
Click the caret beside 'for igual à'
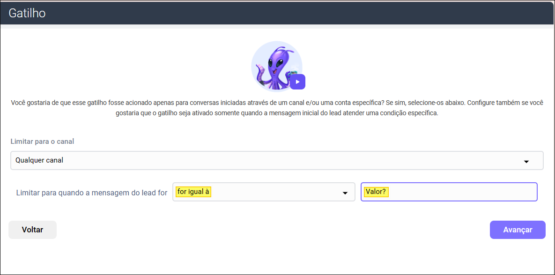[345, 193]
